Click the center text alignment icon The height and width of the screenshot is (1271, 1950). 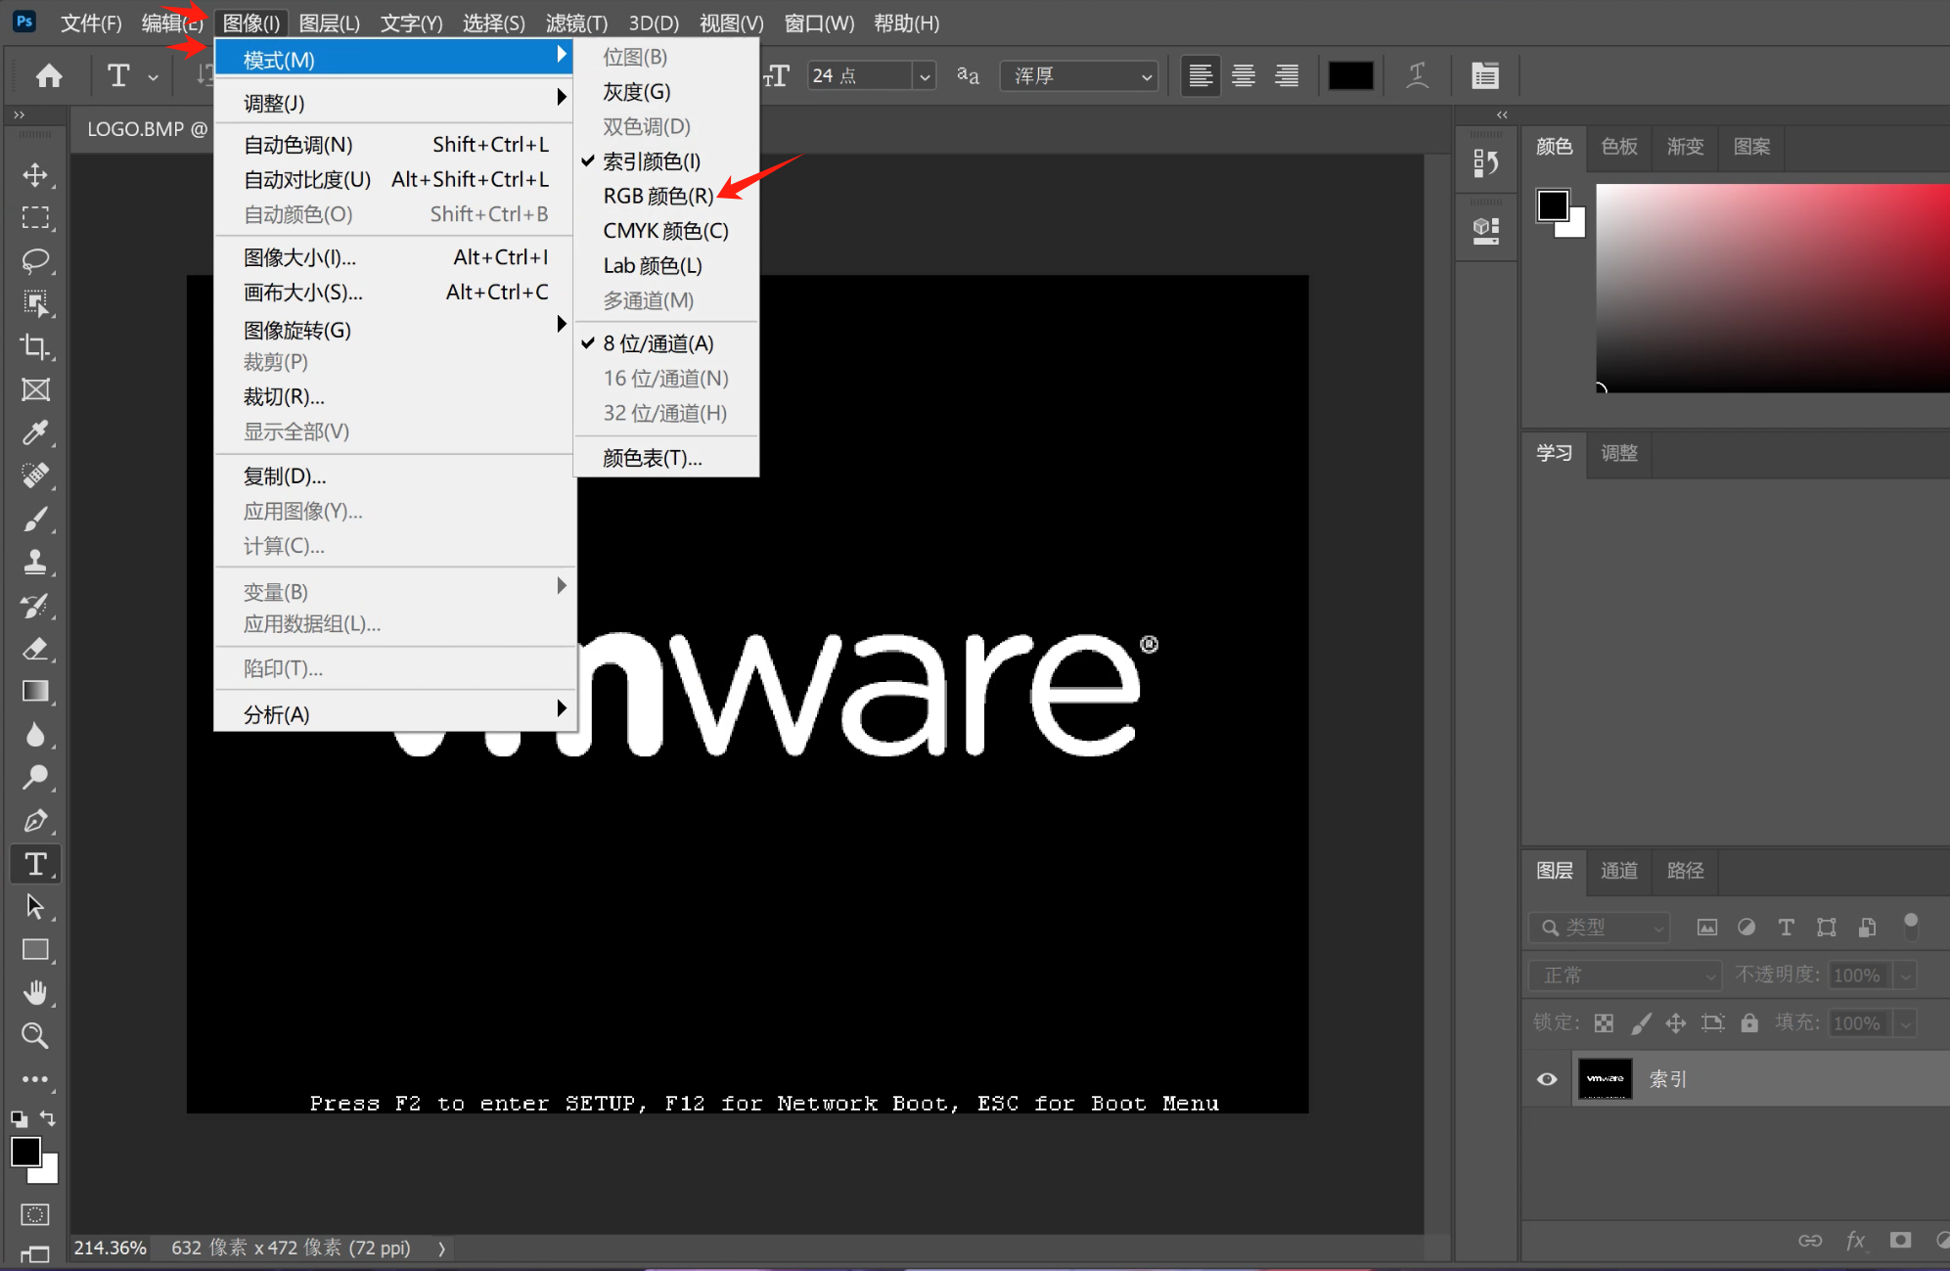[1244, 75]
